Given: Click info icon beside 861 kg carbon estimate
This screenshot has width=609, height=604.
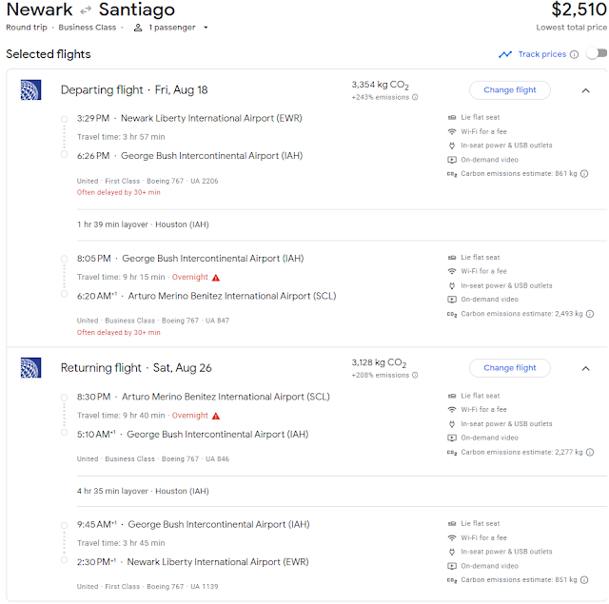Looking at the screenshot, I should (584, 173).
